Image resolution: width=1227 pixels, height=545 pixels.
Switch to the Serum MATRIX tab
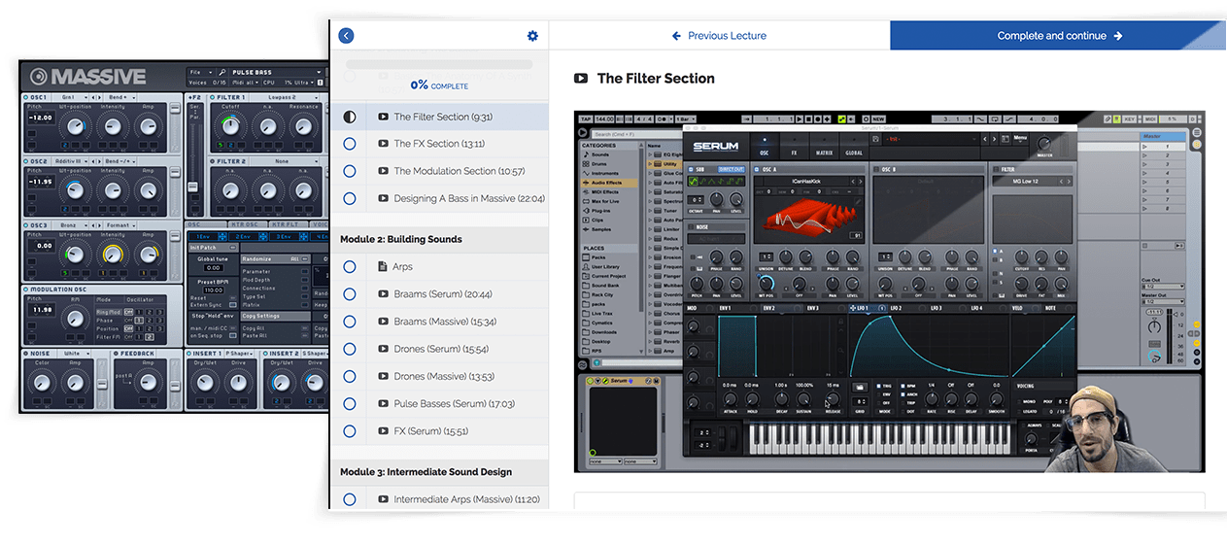pos(824,147)
